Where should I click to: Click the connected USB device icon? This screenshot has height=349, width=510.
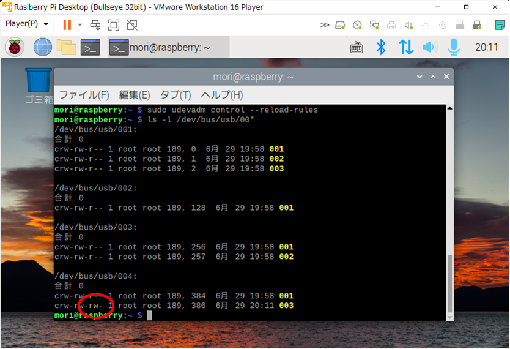point(477,25)
